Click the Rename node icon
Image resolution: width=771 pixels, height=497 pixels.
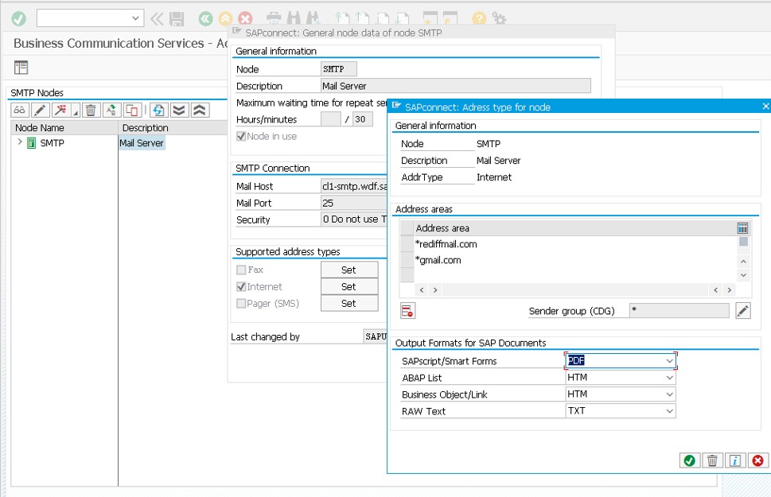pyautogui.click(x=111, y=110)
